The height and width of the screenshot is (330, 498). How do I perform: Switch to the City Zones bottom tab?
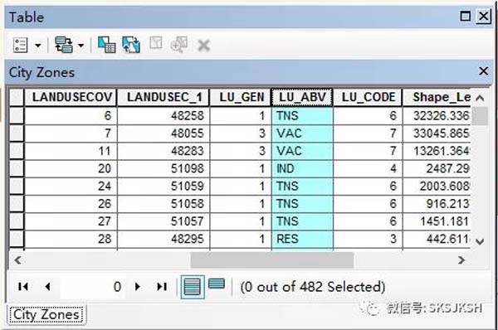[x=46, y=315]
